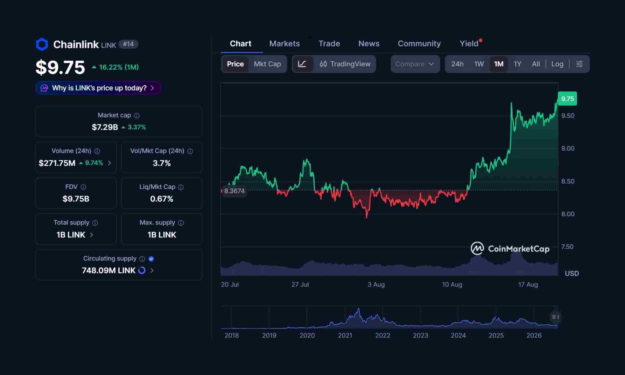625x375 pixels.
Task: Open Market cap info tooltip icon
Action: pos(137,116)
